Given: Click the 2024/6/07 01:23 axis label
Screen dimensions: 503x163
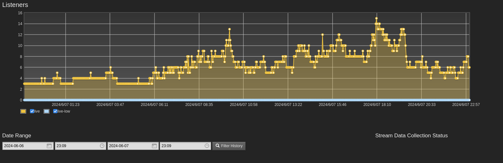Looking at the screenshot, I should coord(66,105).
